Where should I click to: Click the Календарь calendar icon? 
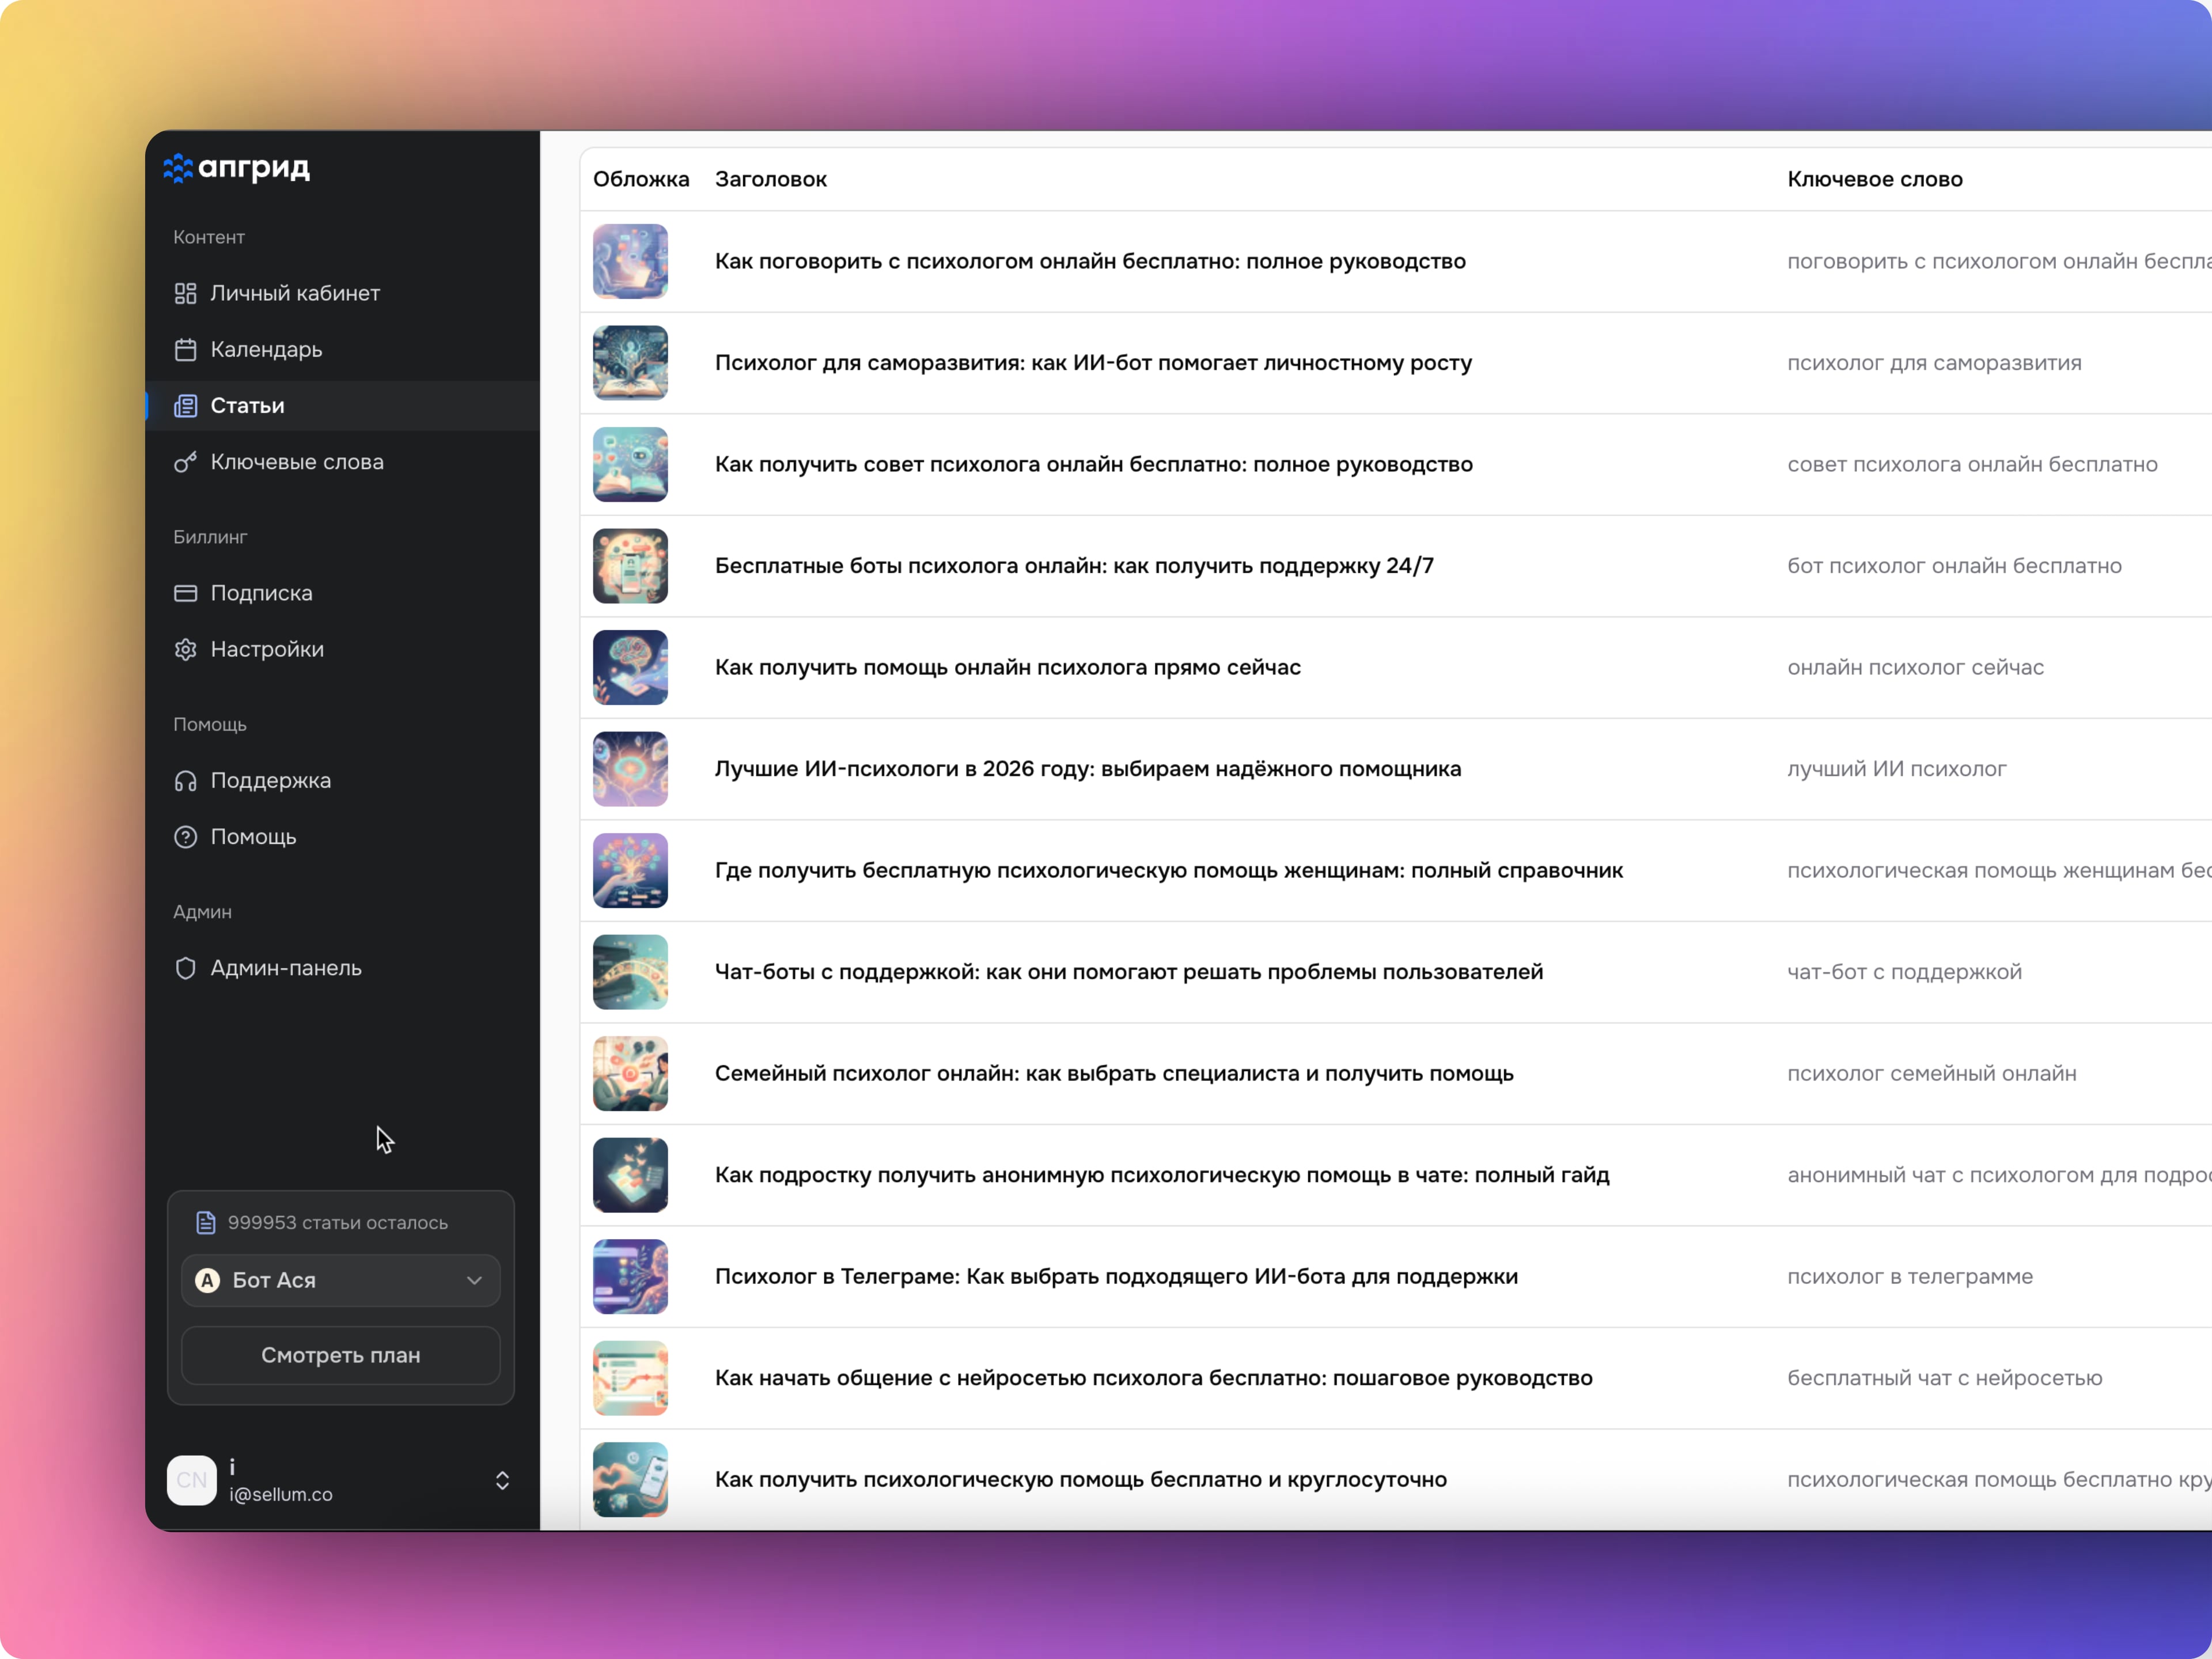coord(185,349)
